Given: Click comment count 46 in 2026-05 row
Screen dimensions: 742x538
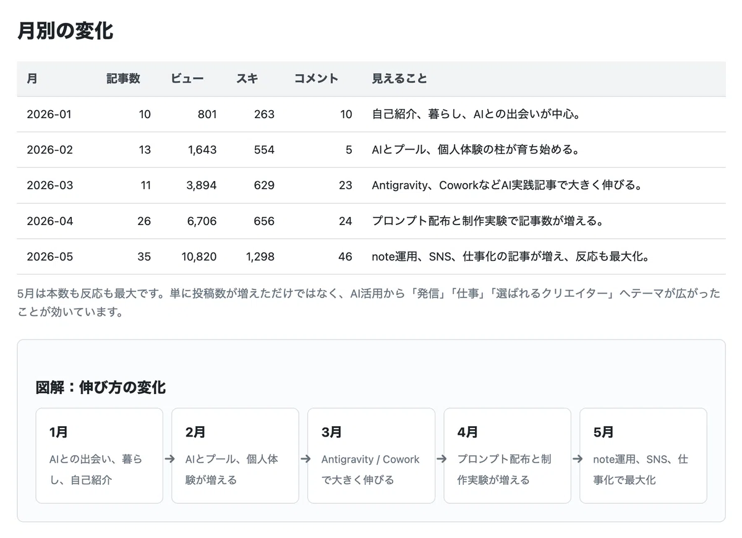Looking at the screenshot, I should (346, 257).
